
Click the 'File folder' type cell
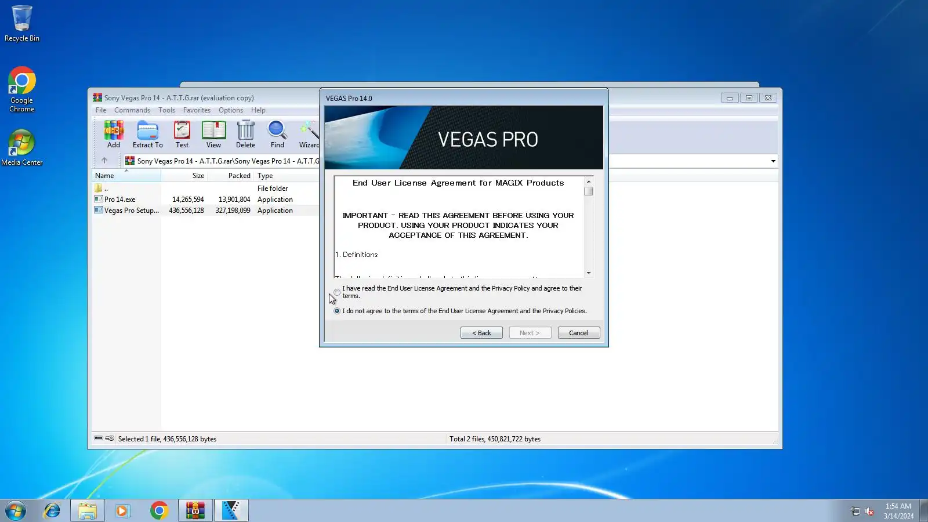point(273,188)
